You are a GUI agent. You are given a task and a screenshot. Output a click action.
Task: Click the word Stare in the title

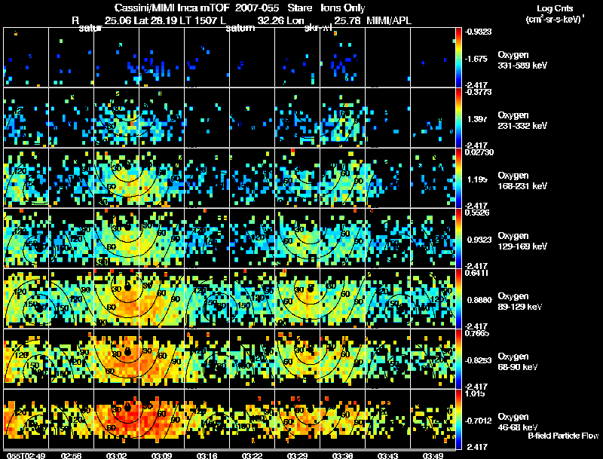click(299, 8)
